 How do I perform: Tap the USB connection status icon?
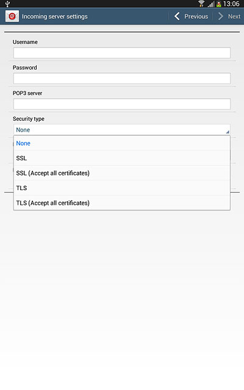point(7,4)
